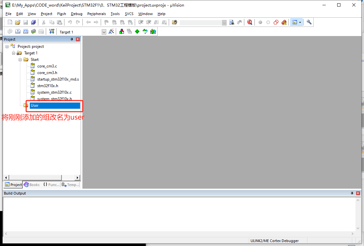Create a new file with the New icon
The image size is (364, 246).
click(x=10, y=22)
